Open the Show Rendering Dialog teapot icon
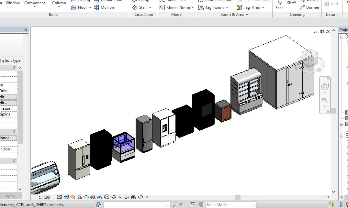Screen dimensions: 348x208 86,197
